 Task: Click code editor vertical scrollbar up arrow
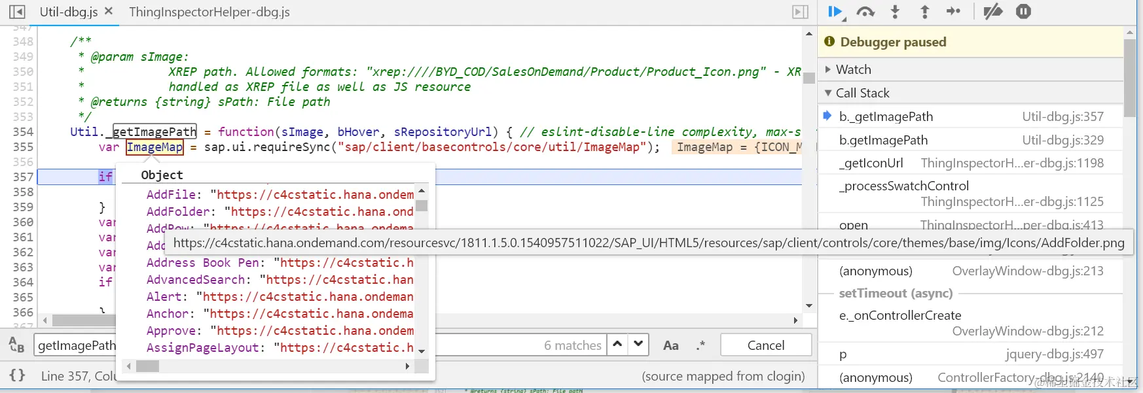coord(809,33)
